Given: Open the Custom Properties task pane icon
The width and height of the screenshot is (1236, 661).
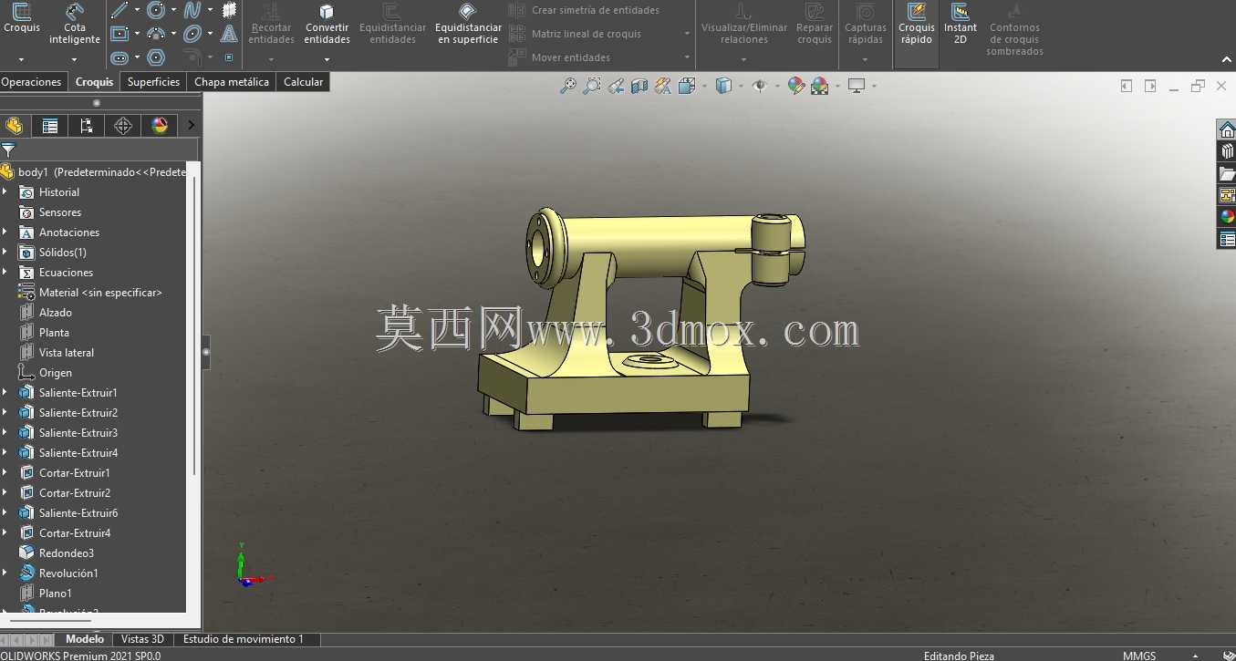Looking at the screenshot, I should click(1227, 239).
